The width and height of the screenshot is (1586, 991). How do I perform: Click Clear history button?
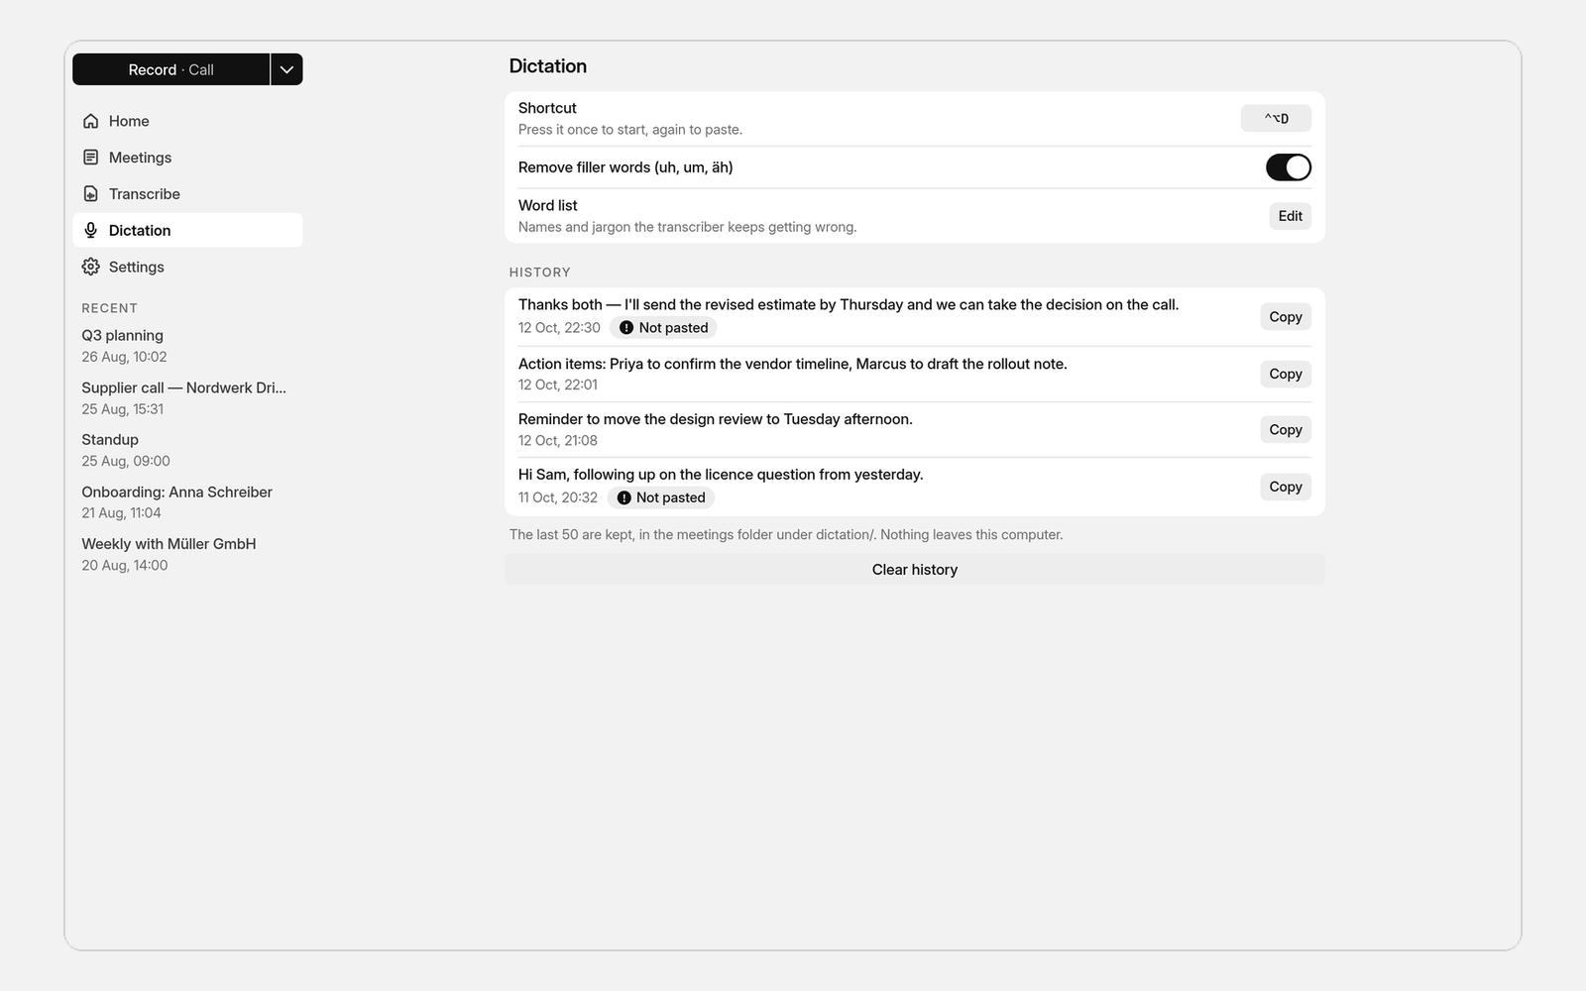(x=914, y=570)
